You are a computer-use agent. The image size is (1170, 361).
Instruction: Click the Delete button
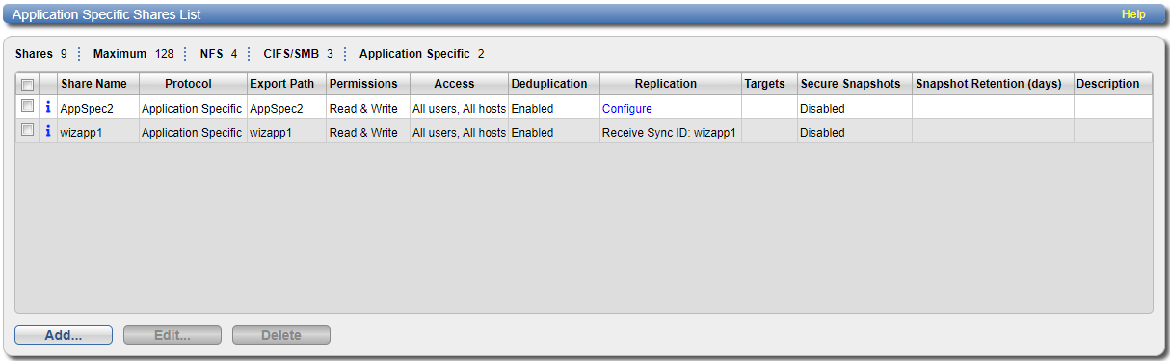point(281,335)
